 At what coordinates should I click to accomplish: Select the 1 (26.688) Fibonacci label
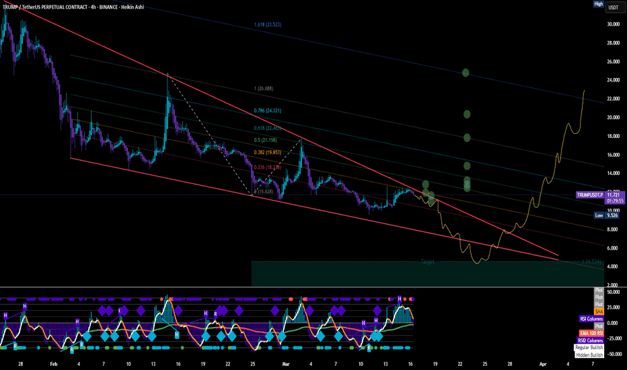[264, 88]
